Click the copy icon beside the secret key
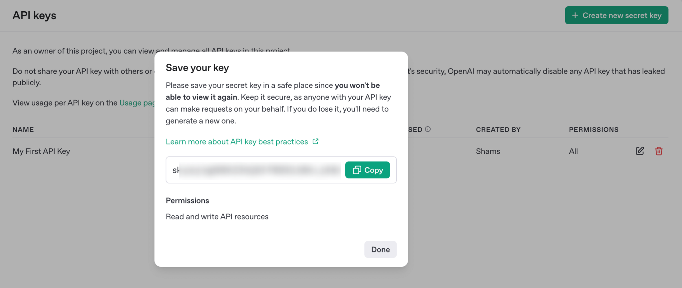Screen dimensions: 682x288 357,170
